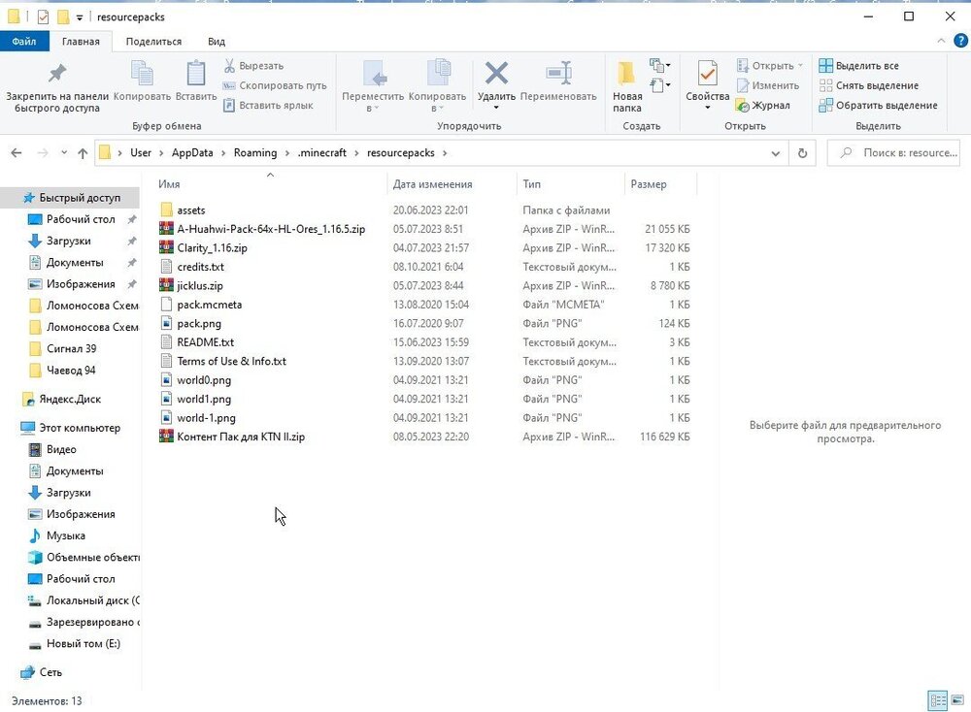This screenshot has width=971, height=712.
Task: Open dropdown arrow after resourcepacks breadcrumb
Action: tap(445, 153)
